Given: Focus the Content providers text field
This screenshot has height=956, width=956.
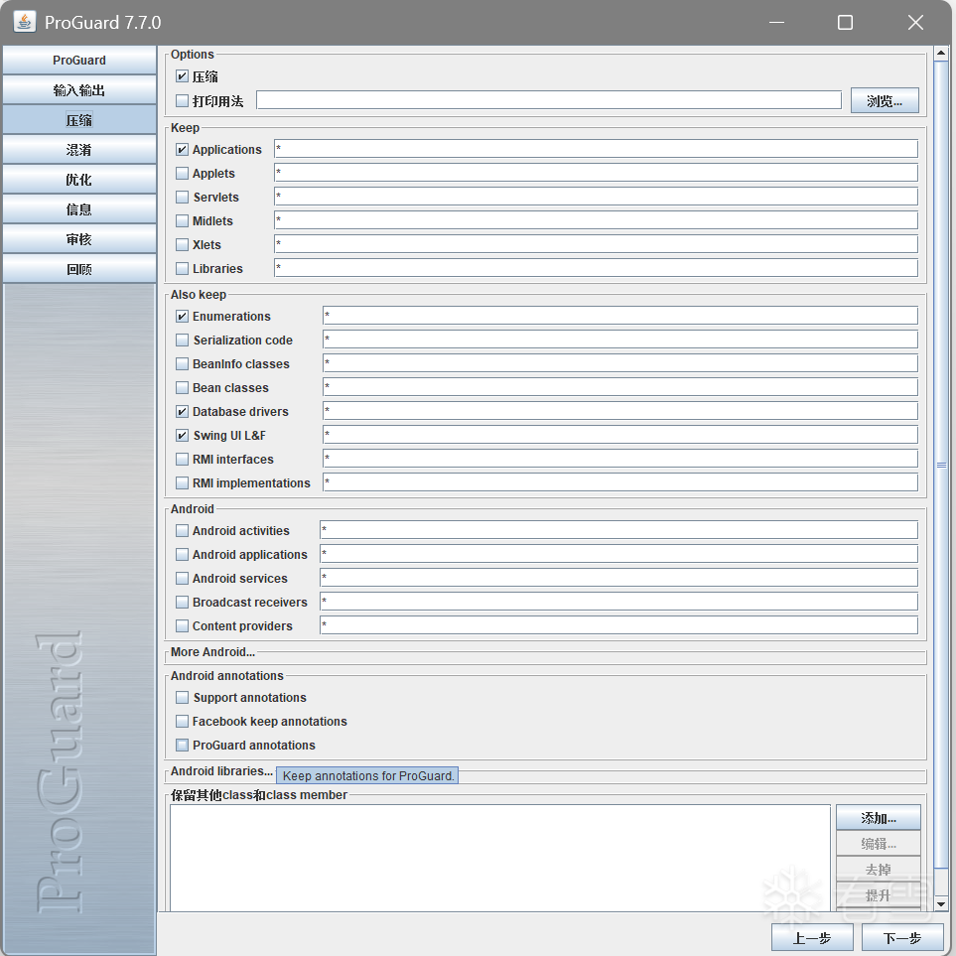Looking at the screenshot, I should click(x=618, y=625).
